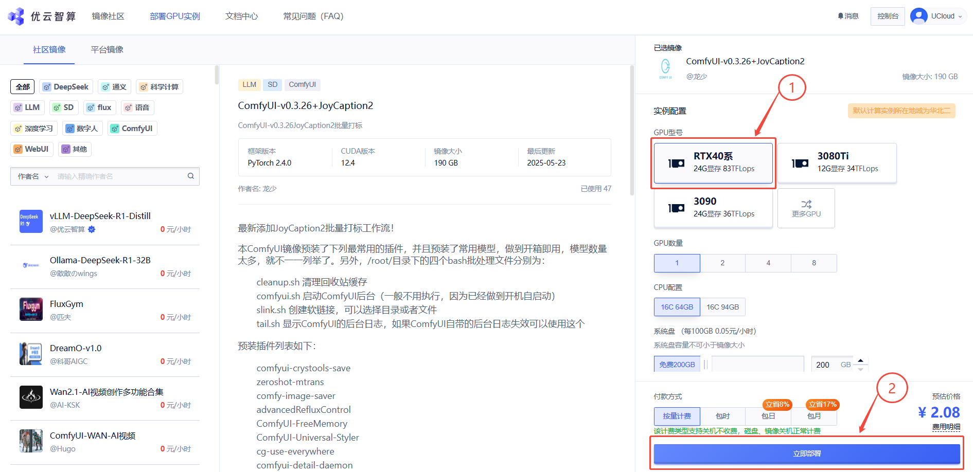The width and height of the screenshot is (973, 472).
Task: Click the image detail panel scrollbar
Action: (632, 131)
